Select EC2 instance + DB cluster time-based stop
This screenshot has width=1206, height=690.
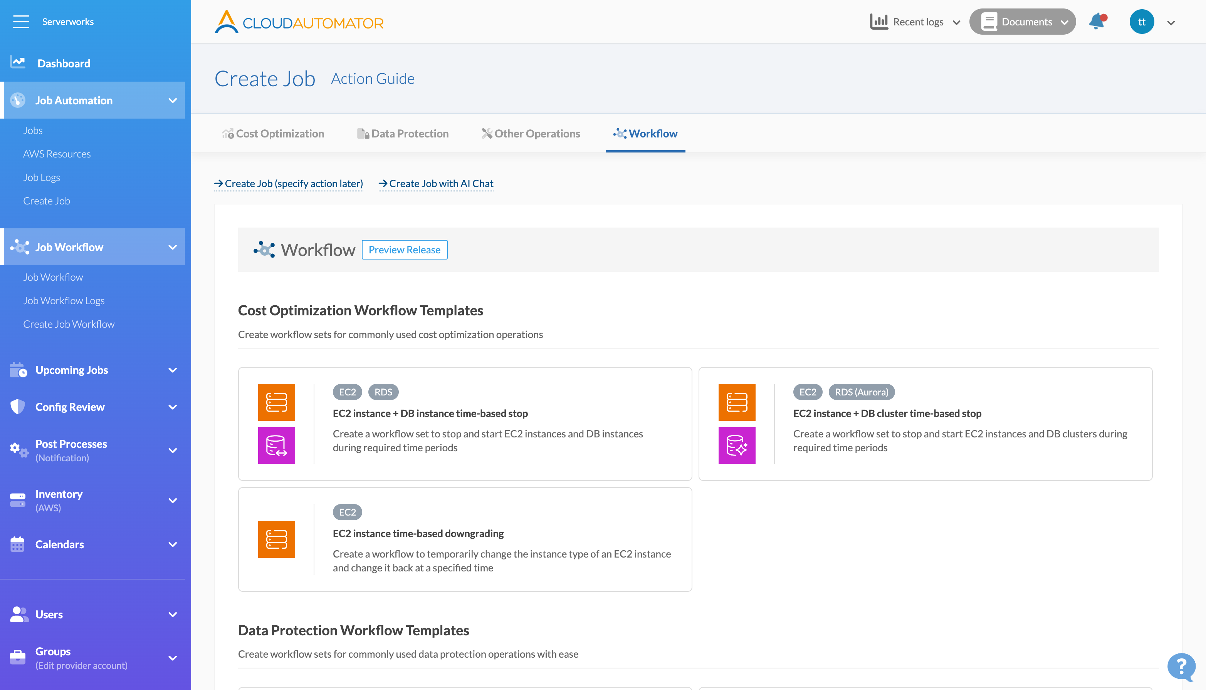click(x=926, y=424)
